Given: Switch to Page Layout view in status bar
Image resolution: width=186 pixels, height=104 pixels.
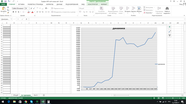Looking at the screenshot, I should pyautogui.click(x=159, y=98).
